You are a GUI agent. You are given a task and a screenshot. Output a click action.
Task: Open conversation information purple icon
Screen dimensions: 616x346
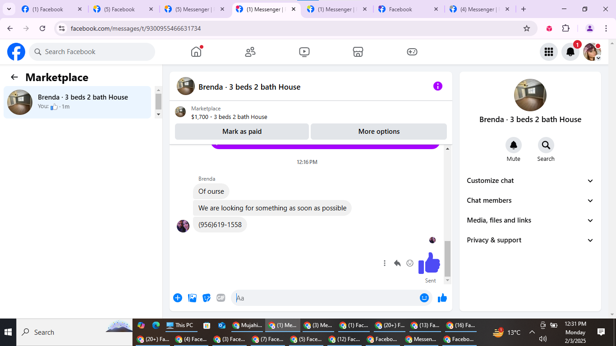tap(438, 86)
